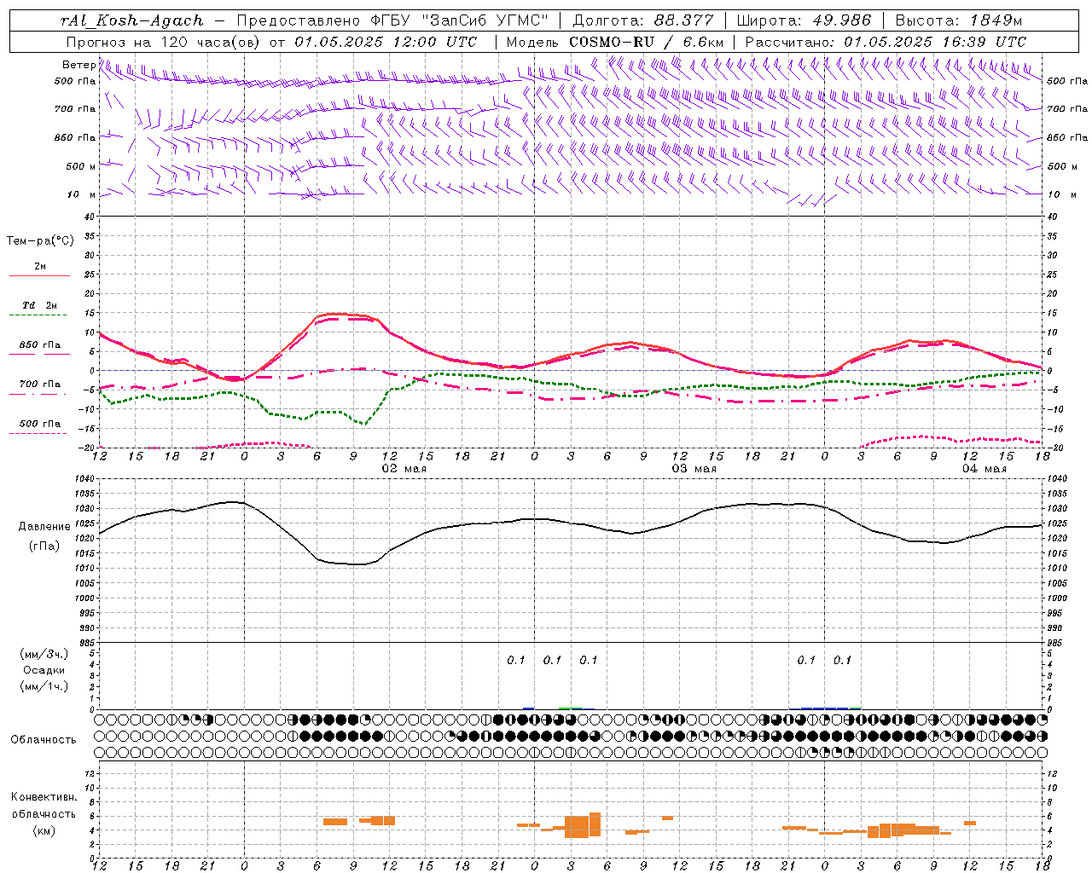Click the Давление pressure panel label
This screenshot has width=1092, height=873.
44,527
